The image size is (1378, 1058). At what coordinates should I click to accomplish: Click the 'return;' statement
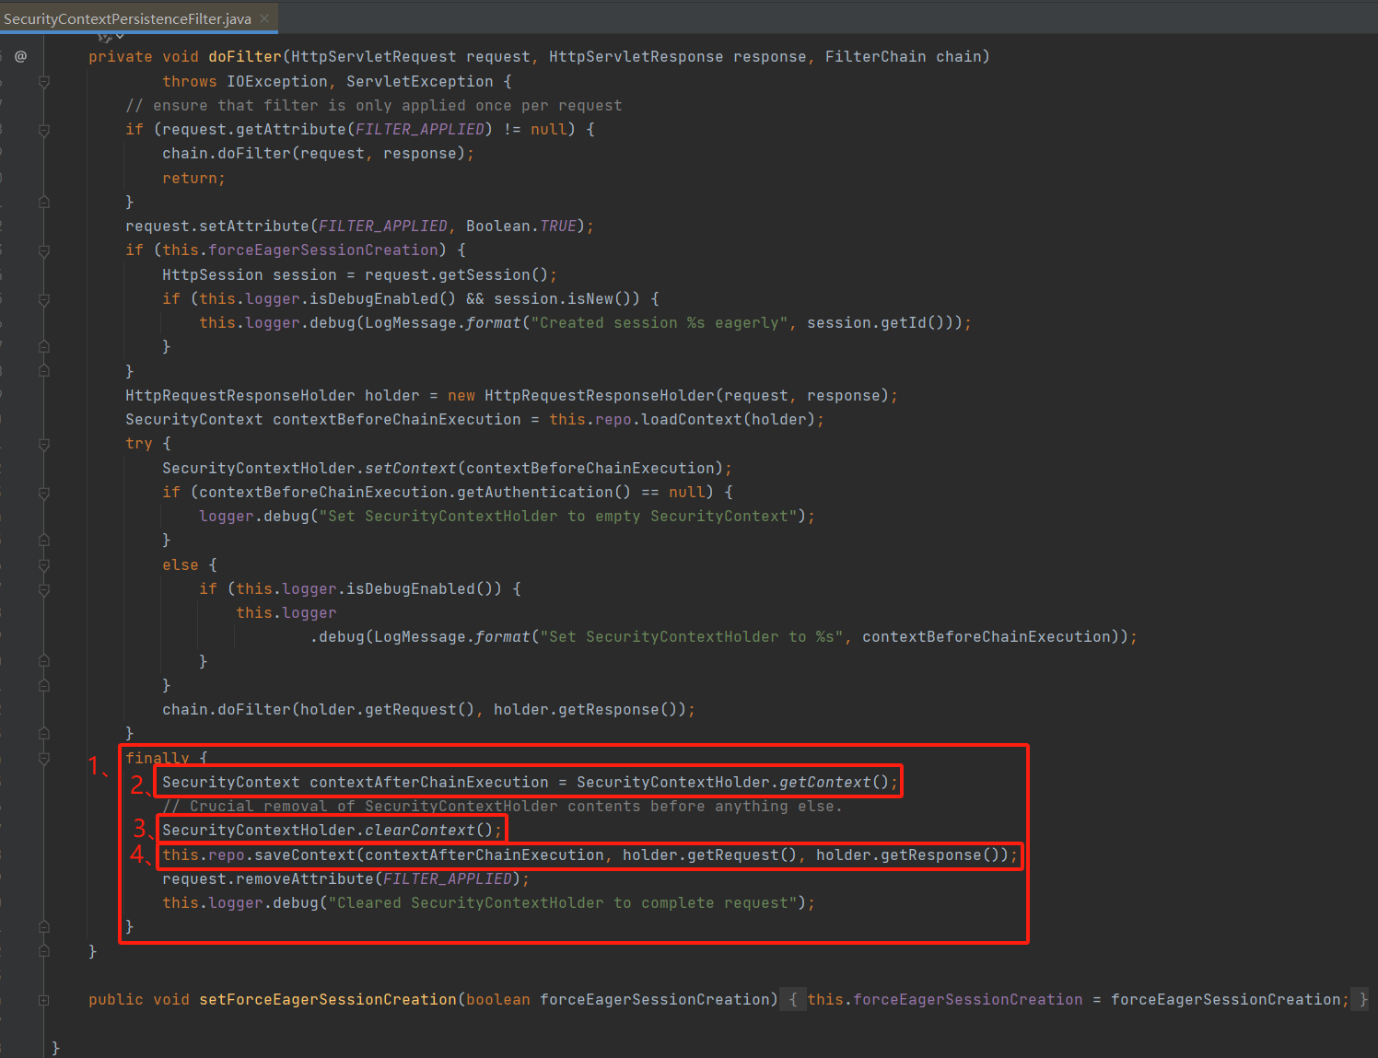point(193,179)
